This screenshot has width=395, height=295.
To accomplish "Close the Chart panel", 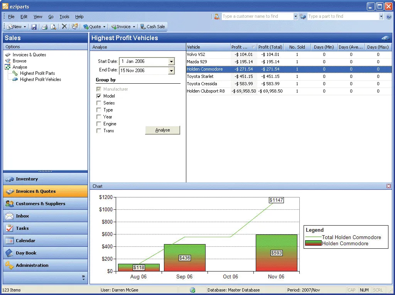I will tap(388, 186).
